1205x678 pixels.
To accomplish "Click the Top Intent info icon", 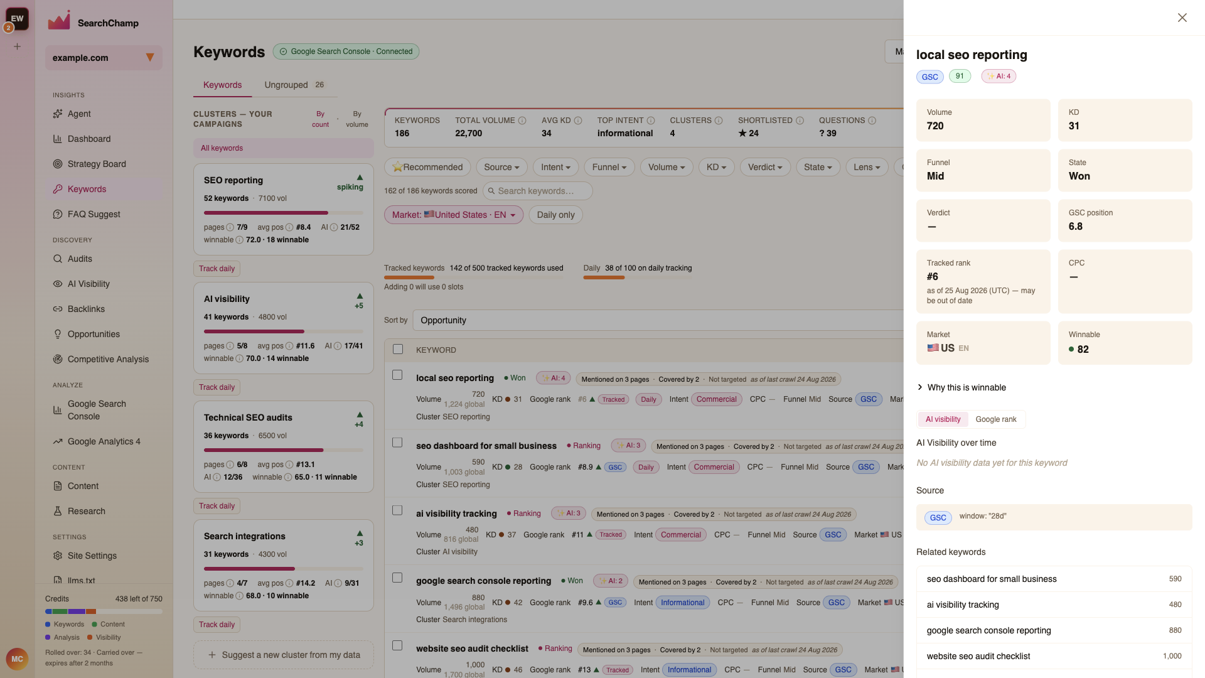I will point(651,121).
